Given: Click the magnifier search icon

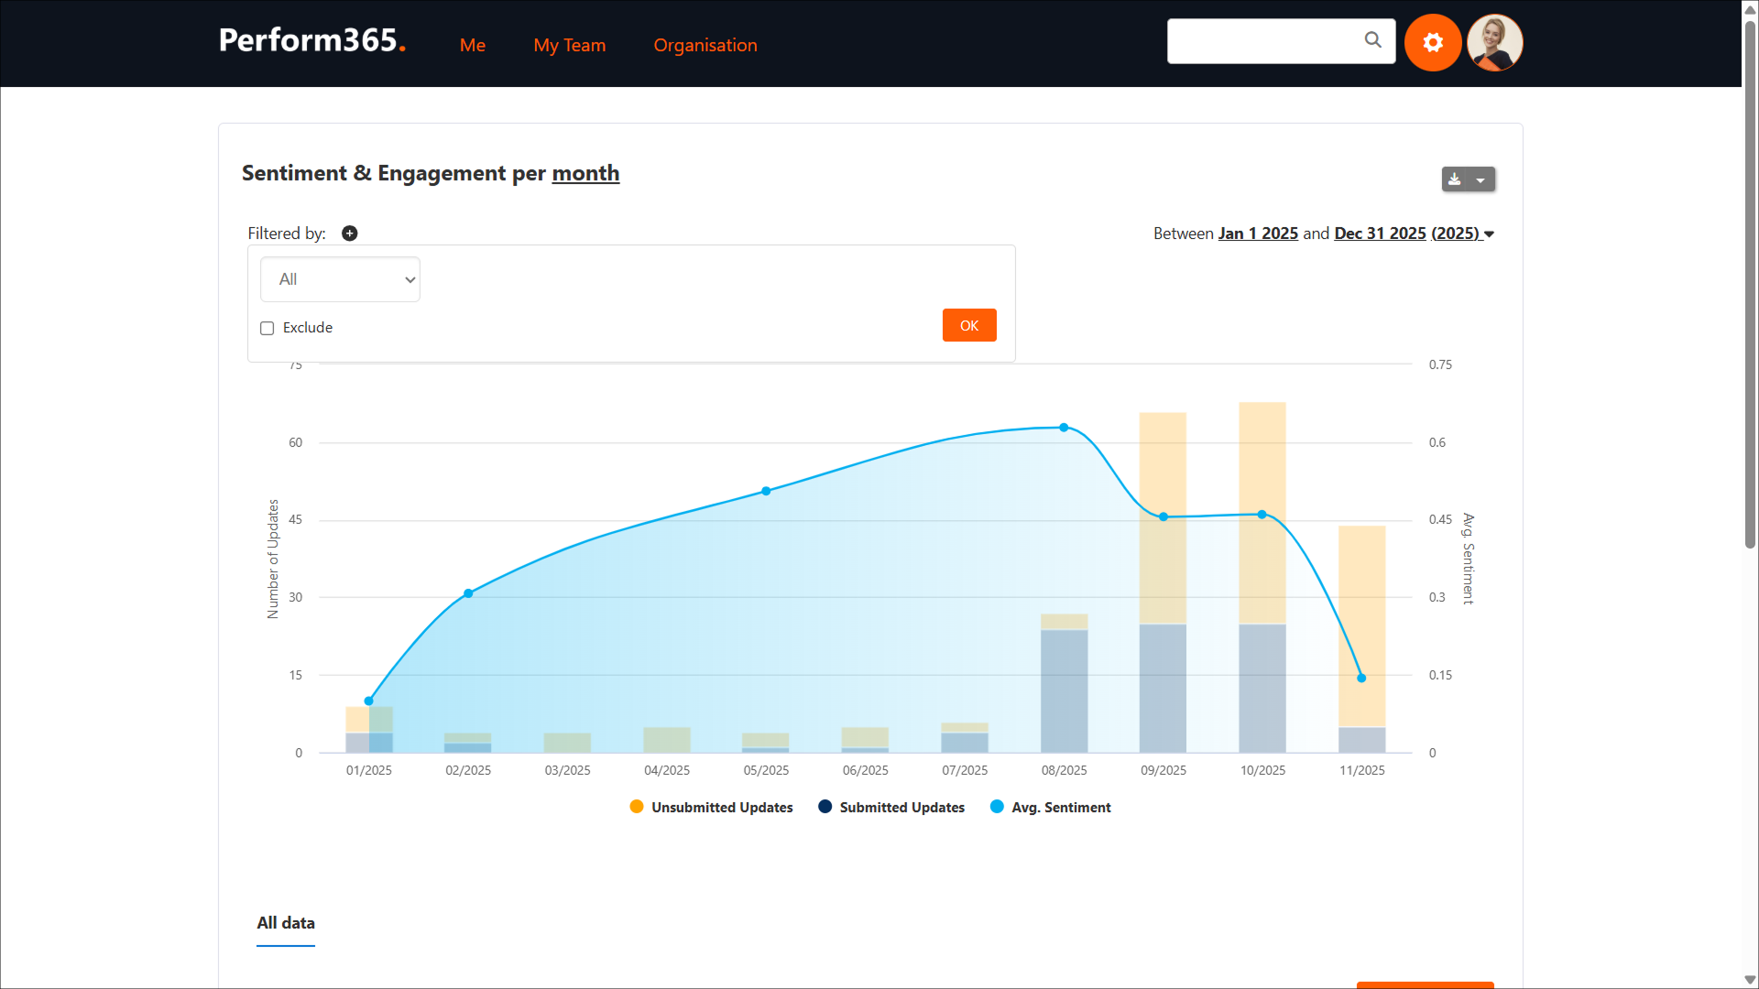Looking at the screenshot, I should tap(1372, 40).
